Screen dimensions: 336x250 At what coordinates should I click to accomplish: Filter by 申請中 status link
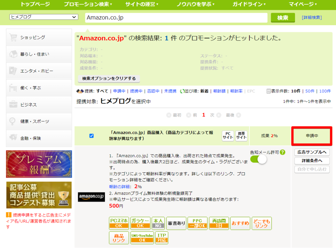tap(119, 91)
